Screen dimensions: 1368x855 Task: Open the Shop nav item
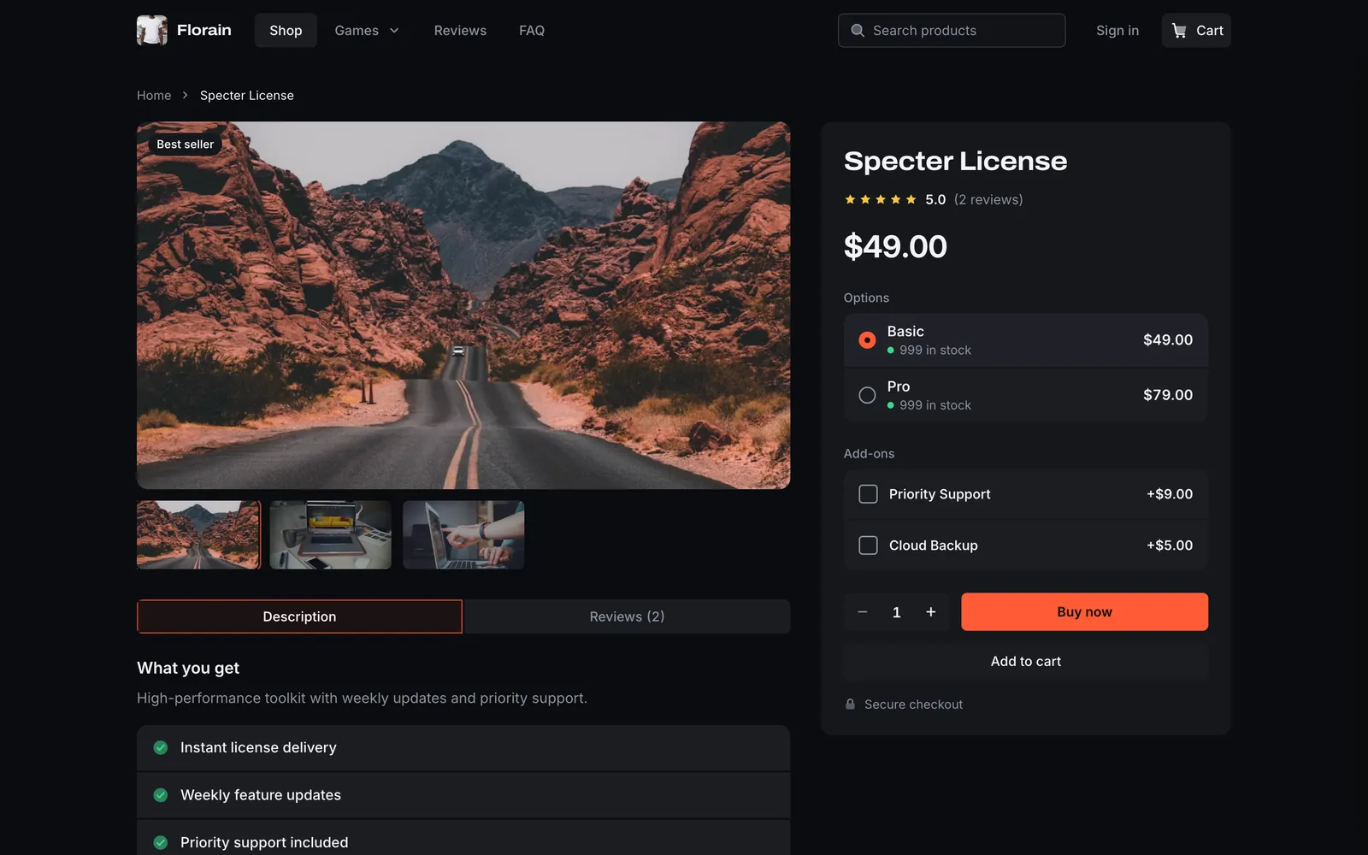[286, 31]
